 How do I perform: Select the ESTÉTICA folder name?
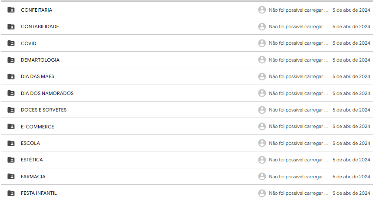[x=32, y=160]
